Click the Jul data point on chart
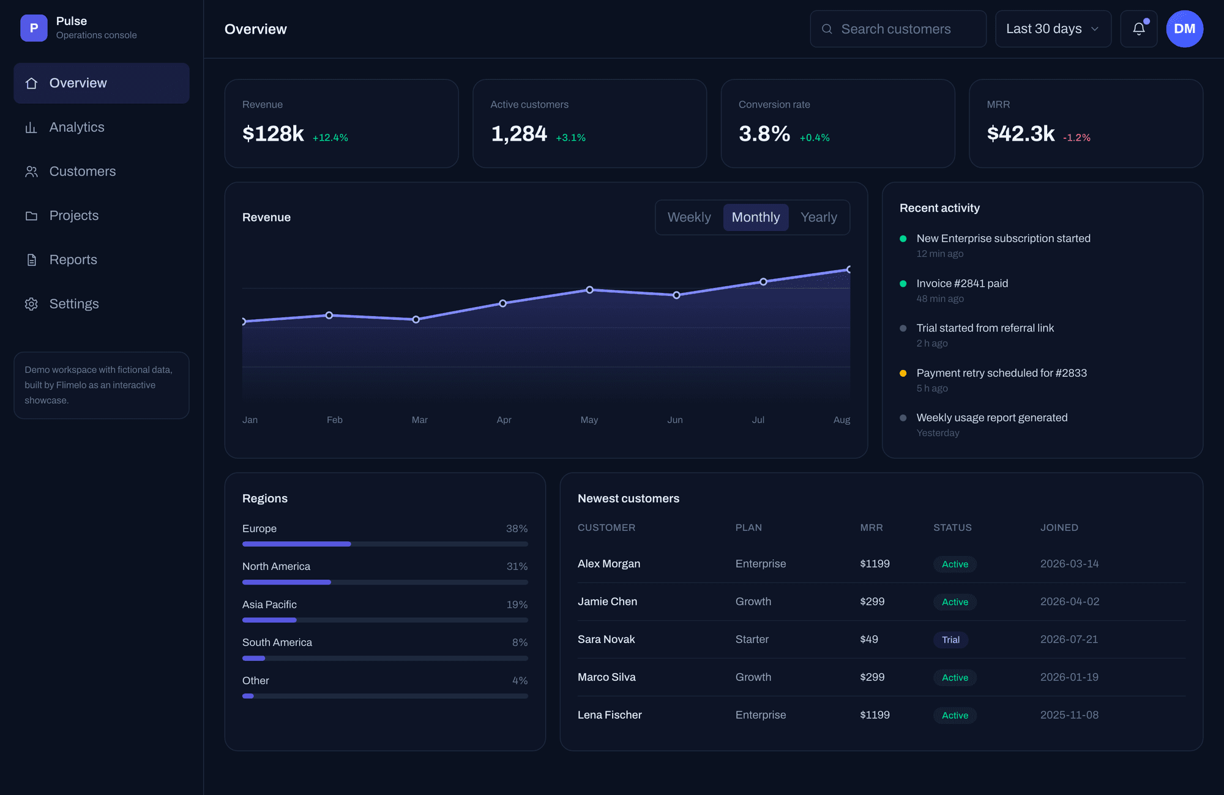The width and height of the screenshot is (1224, 795). [x=763, y=282]
